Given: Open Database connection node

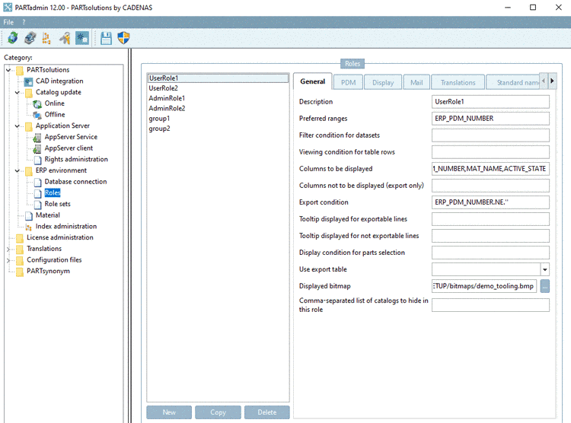Looking at the screenshot, I should (75, 182).
